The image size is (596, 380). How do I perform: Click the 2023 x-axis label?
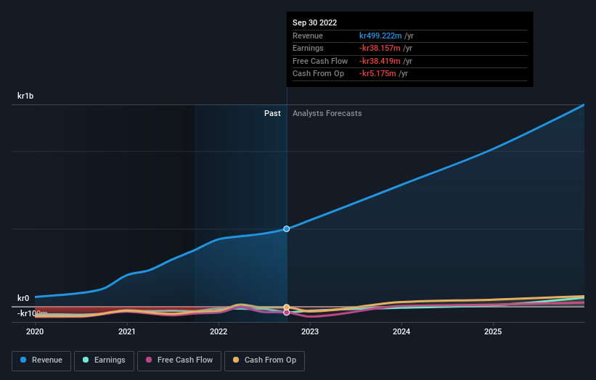(x=310, y=332)
